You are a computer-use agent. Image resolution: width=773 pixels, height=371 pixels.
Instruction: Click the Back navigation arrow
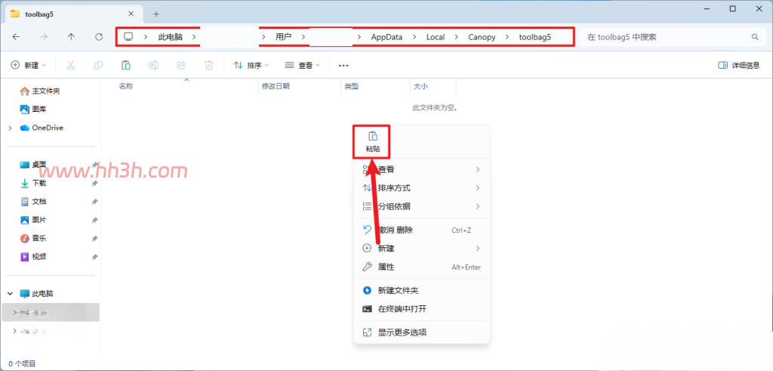pos(17,37)
